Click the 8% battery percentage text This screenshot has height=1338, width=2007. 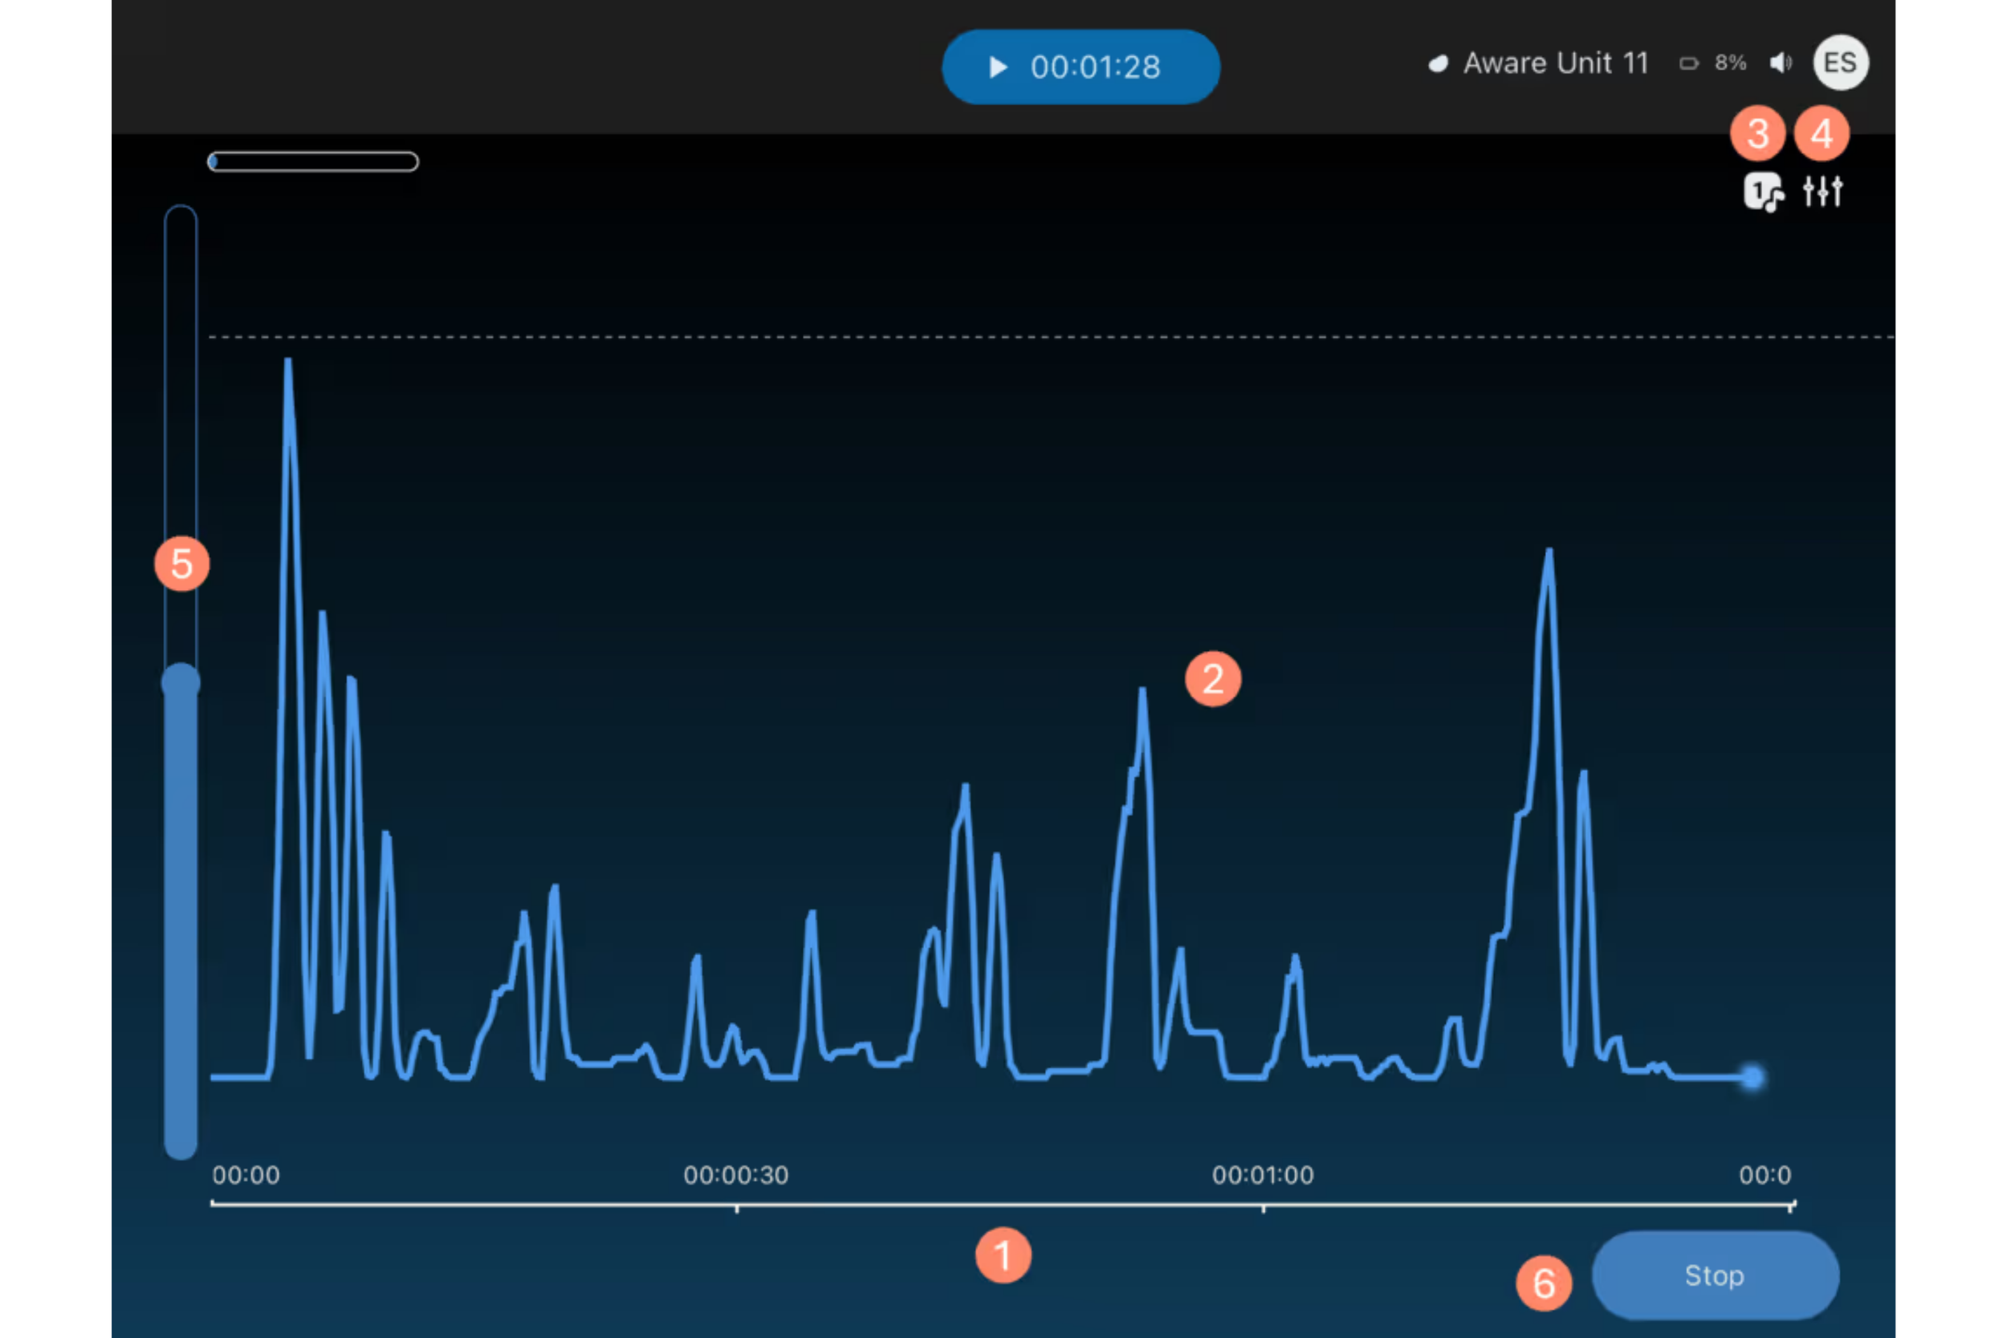pos(1730,64)
